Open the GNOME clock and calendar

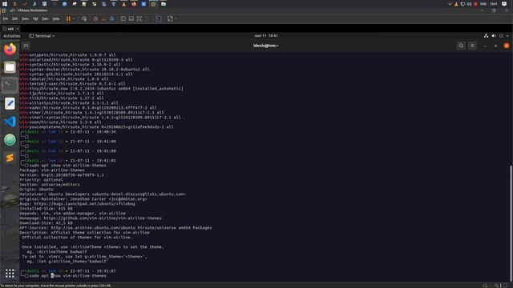[266, 36]
